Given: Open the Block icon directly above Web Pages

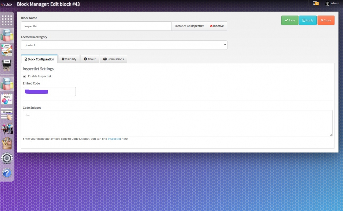Looking at the screenshot, I should (7, 35).
